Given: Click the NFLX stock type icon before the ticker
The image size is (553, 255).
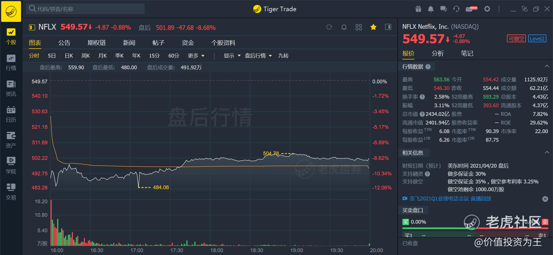Looking at the screenshot, I should [x=32, y=28].
